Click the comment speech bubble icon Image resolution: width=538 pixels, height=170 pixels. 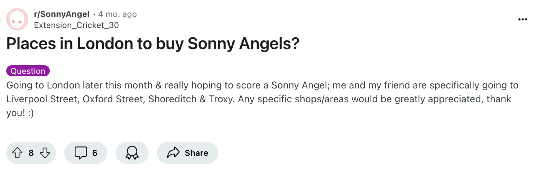click(x=81, y=153)
